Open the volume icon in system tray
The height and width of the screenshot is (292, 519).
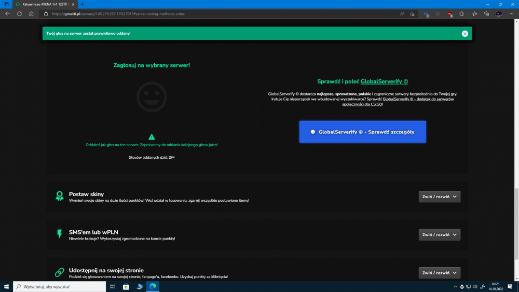(x=475, y=287)
